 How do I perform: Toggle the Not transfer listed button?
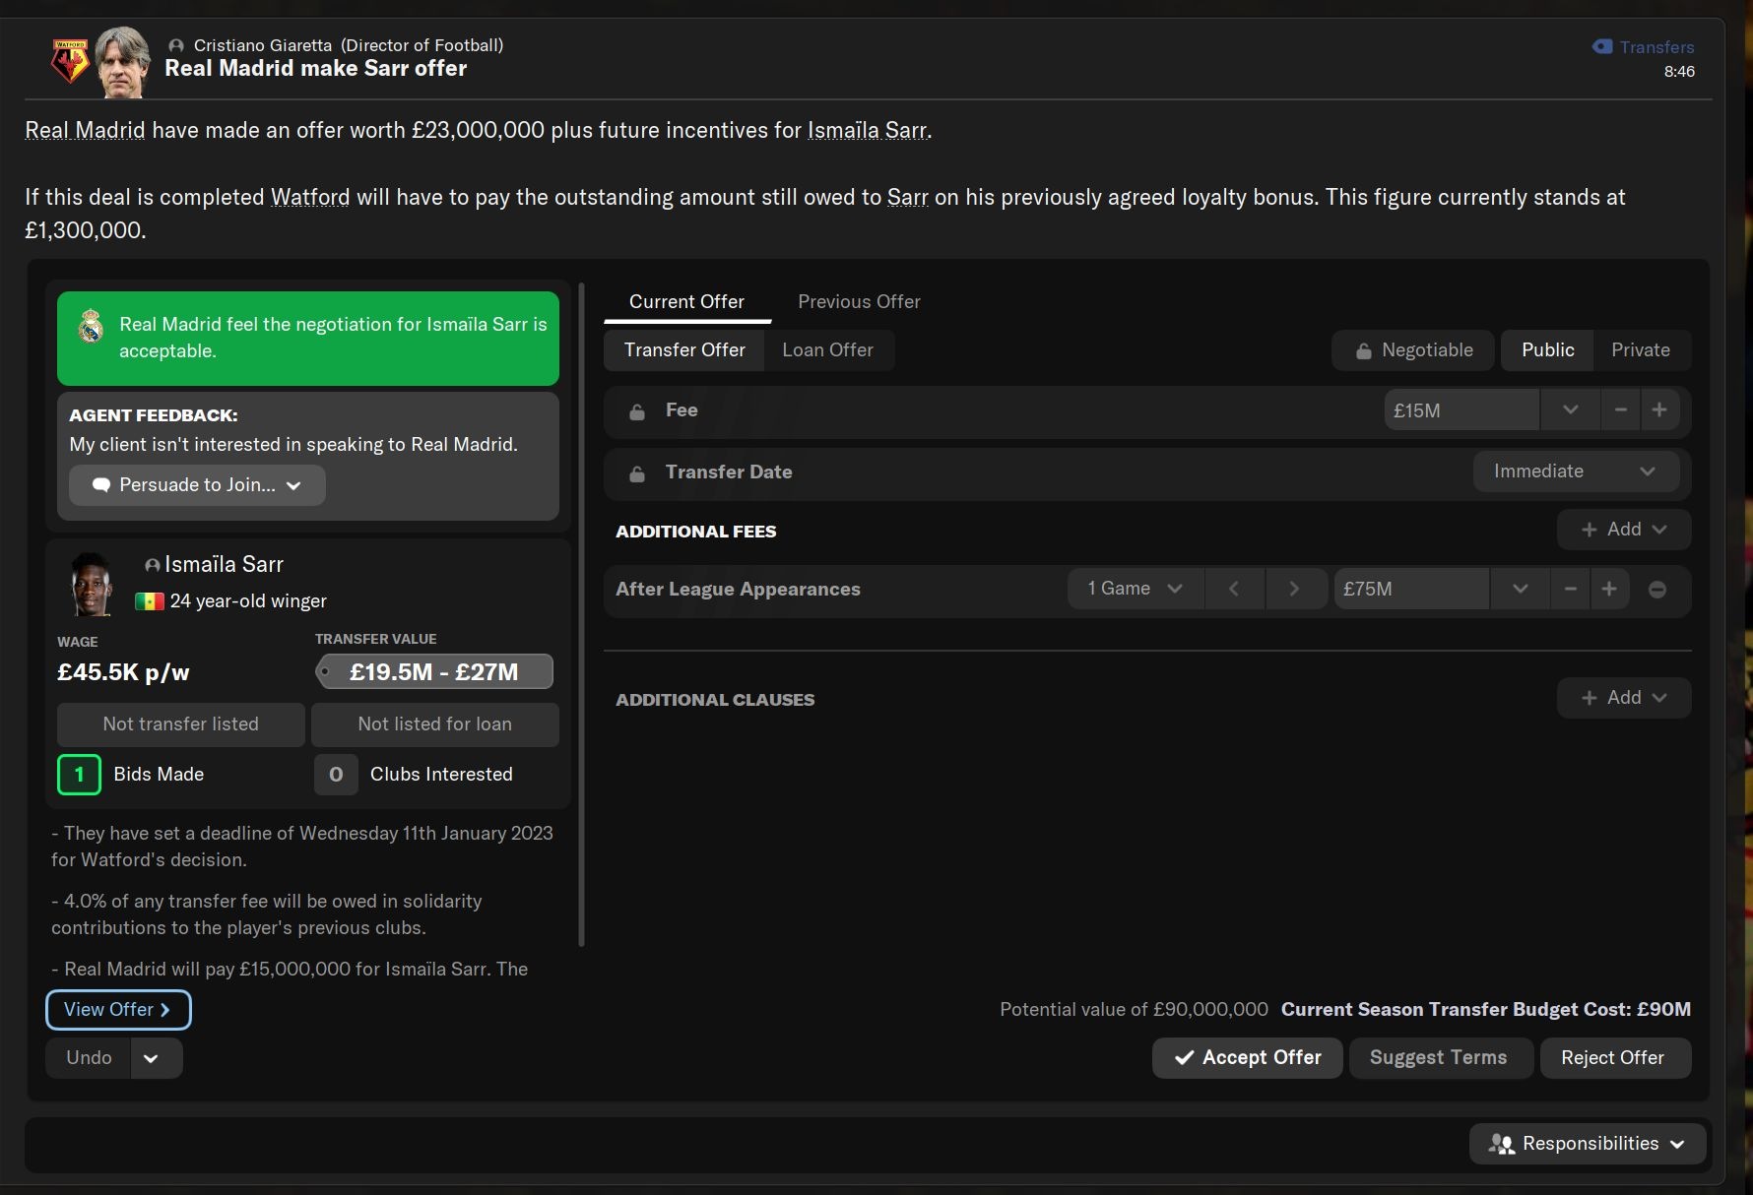pyautogui.click(x=180, y=724)
